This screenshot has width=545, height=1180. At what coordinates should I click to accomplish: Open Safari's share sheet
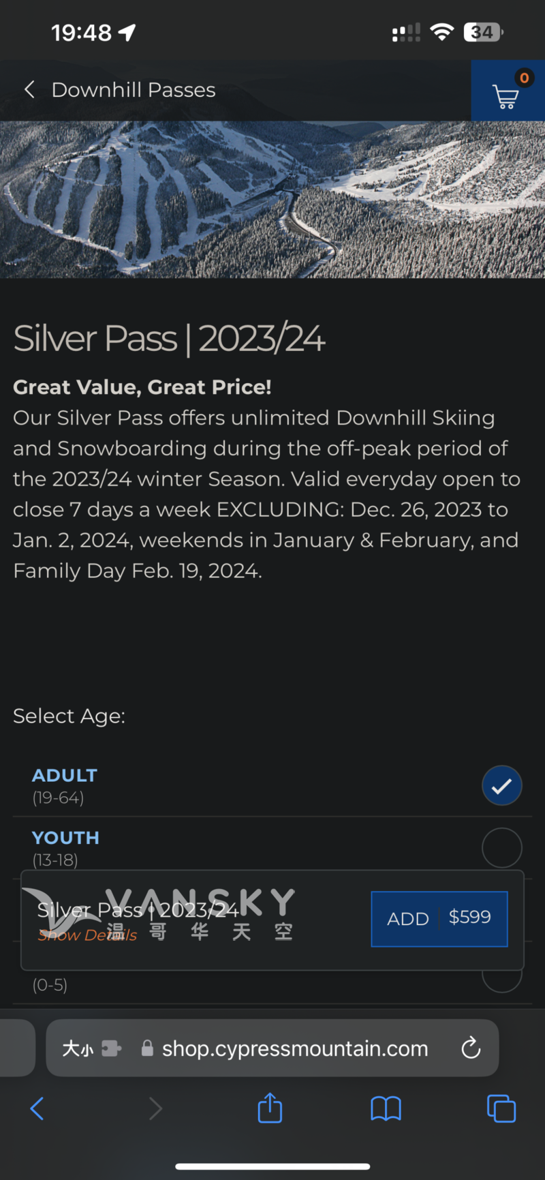click(270, 1108)
